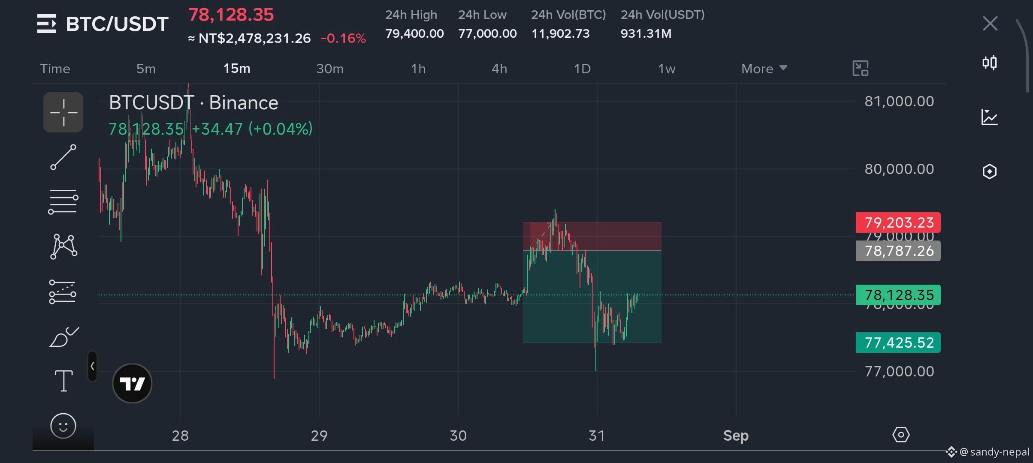Click the legend change +34.47 (+0.04%)

click(252, 129)
